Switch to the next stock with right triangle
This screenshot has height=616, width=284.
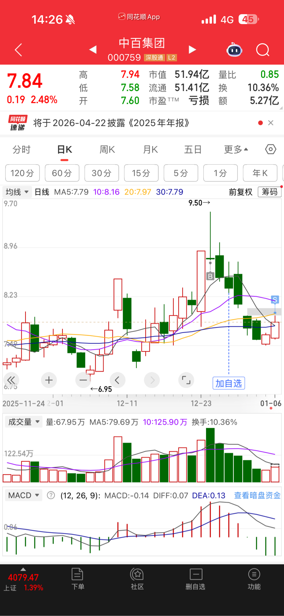click(x=192, y=49)
